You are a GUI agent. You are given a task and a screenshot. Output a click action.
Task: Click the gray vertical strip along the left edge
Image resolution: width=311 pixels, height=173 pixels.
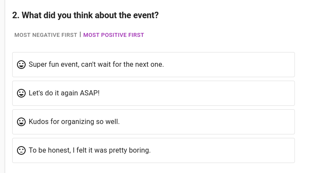[x=3, y=86]
